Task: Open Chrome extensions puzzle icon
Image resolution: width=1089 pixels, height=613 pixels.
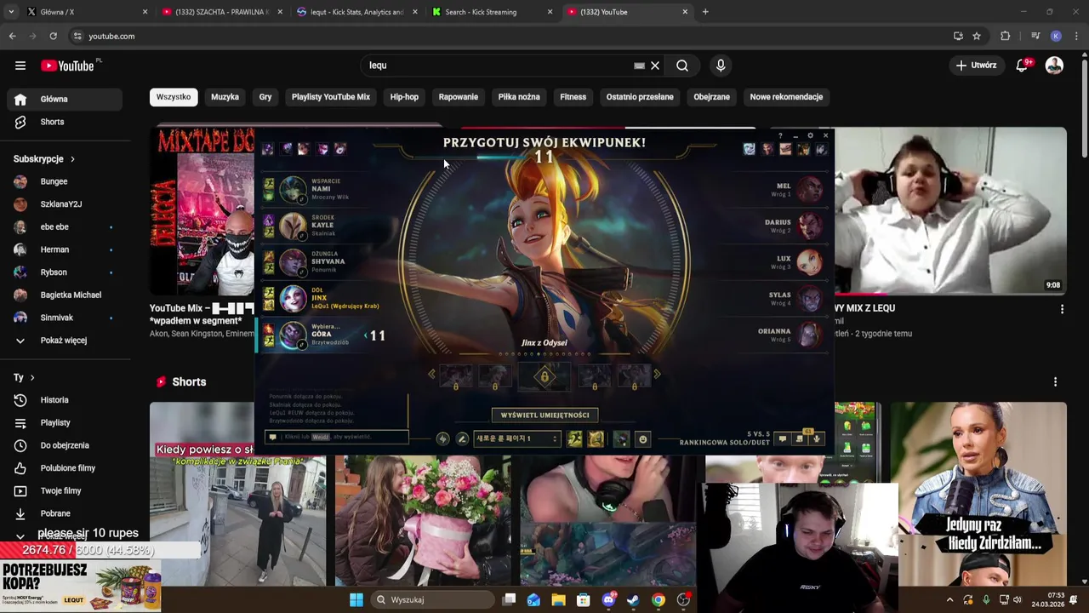Action: [x=1005, y=36]
